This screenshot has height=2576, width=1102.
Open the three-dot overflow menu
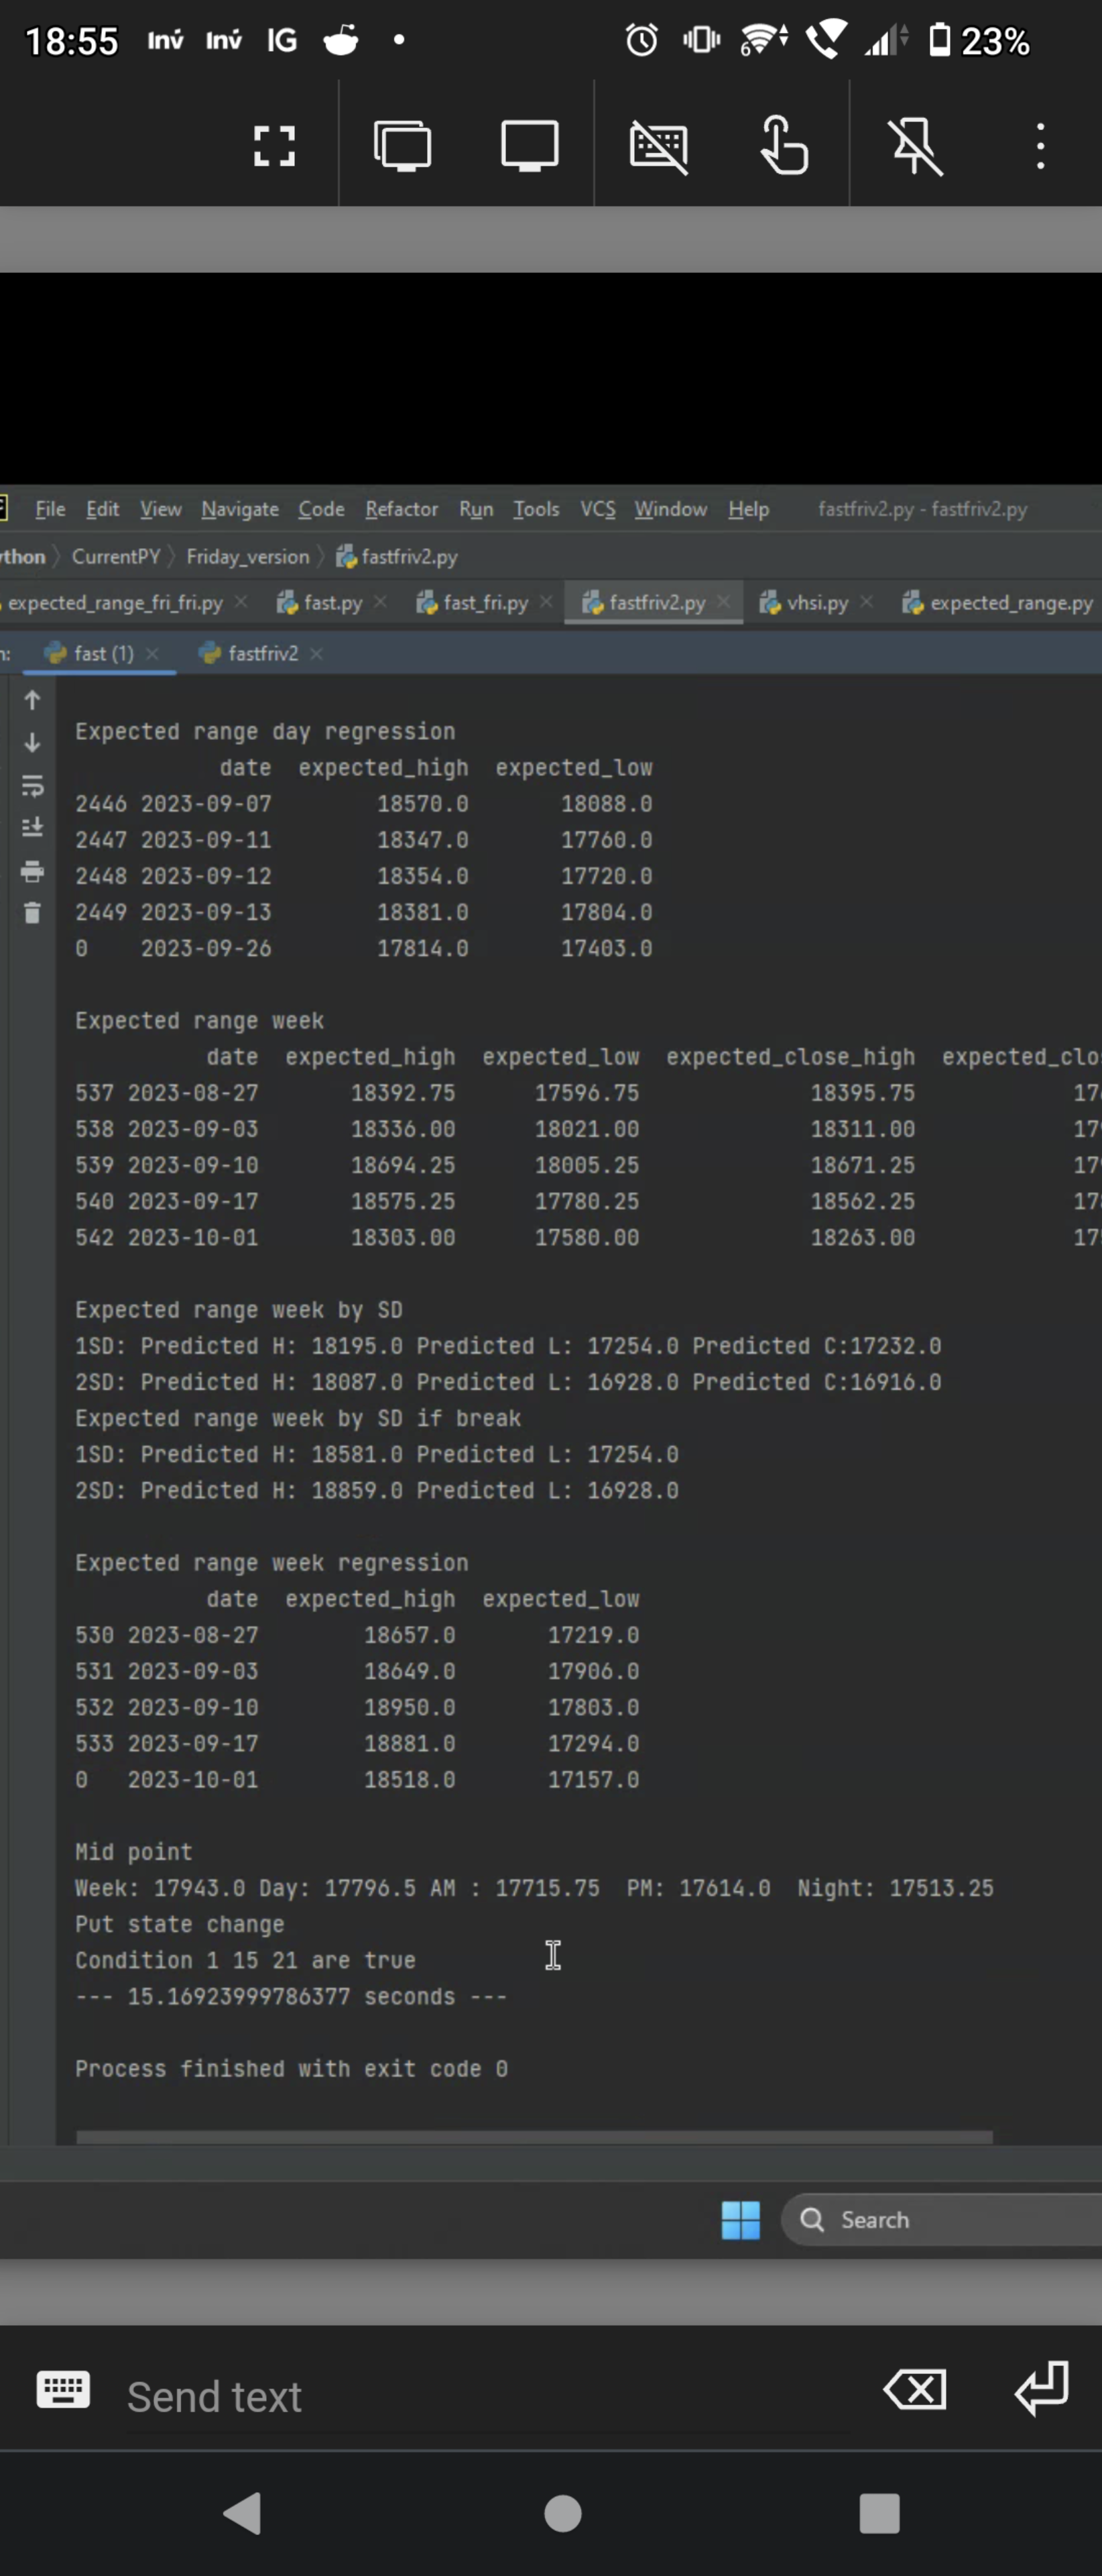(x=1040, y=146)
